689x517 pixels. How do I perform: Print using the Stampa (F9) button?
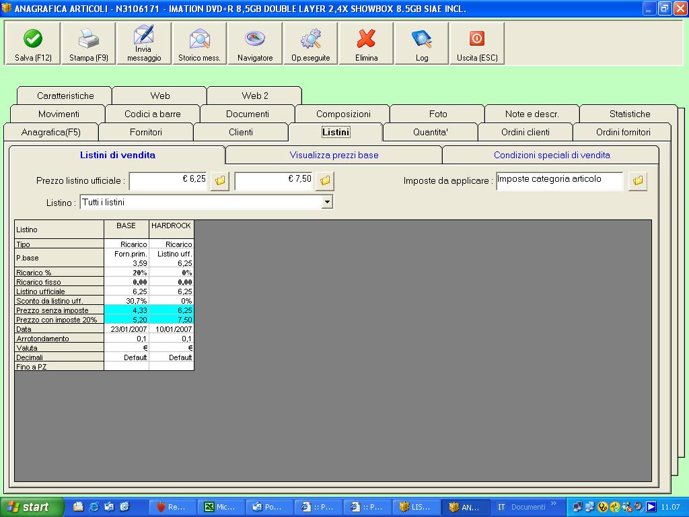point(89,44)
